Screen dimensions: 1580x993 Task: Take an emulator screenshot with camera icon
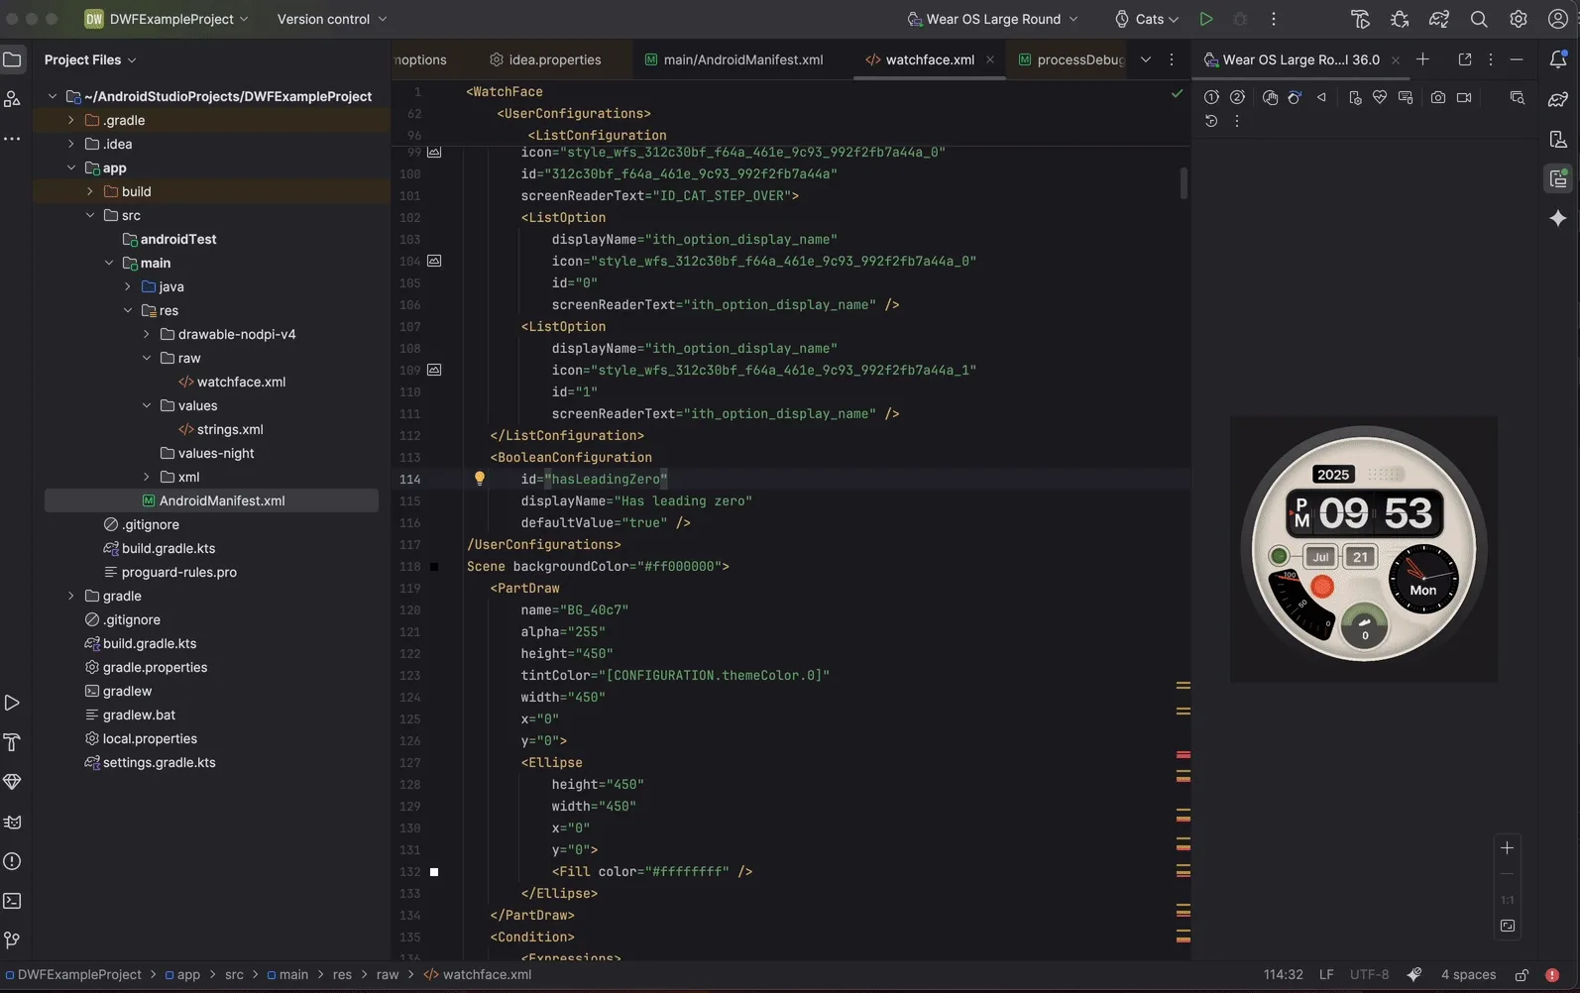(1437, 97)
